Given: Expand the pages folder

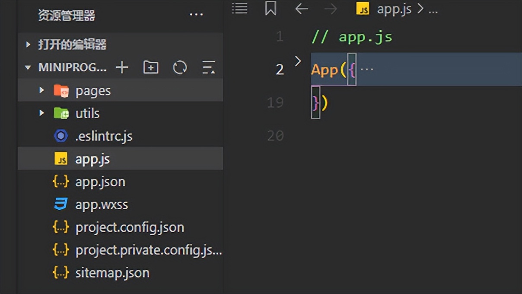Looking at the screenshot, I should [x=42, y=90].
